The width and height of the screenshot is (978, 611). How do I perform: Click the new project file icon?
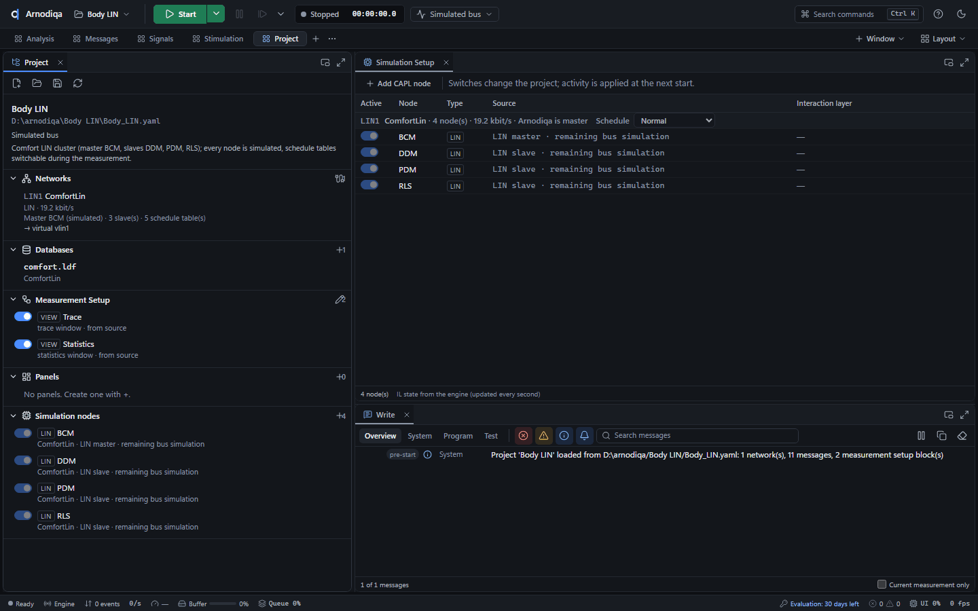tap(17, 84)
